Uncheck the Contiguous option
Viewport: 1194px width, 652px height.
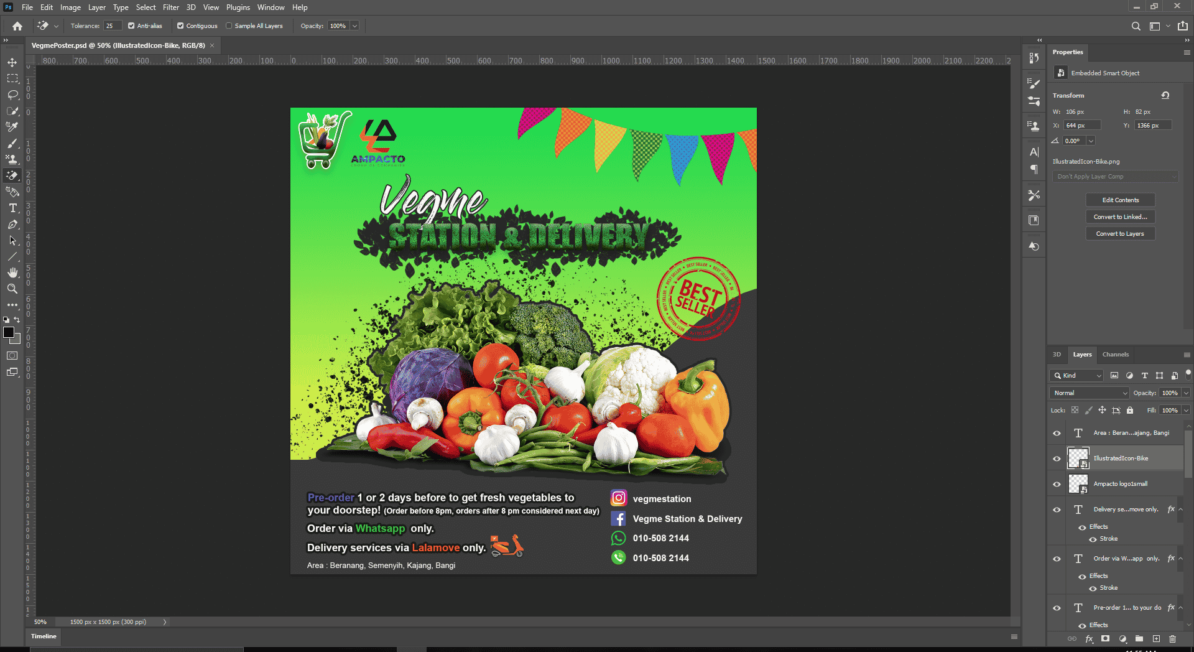click(180, 26)
